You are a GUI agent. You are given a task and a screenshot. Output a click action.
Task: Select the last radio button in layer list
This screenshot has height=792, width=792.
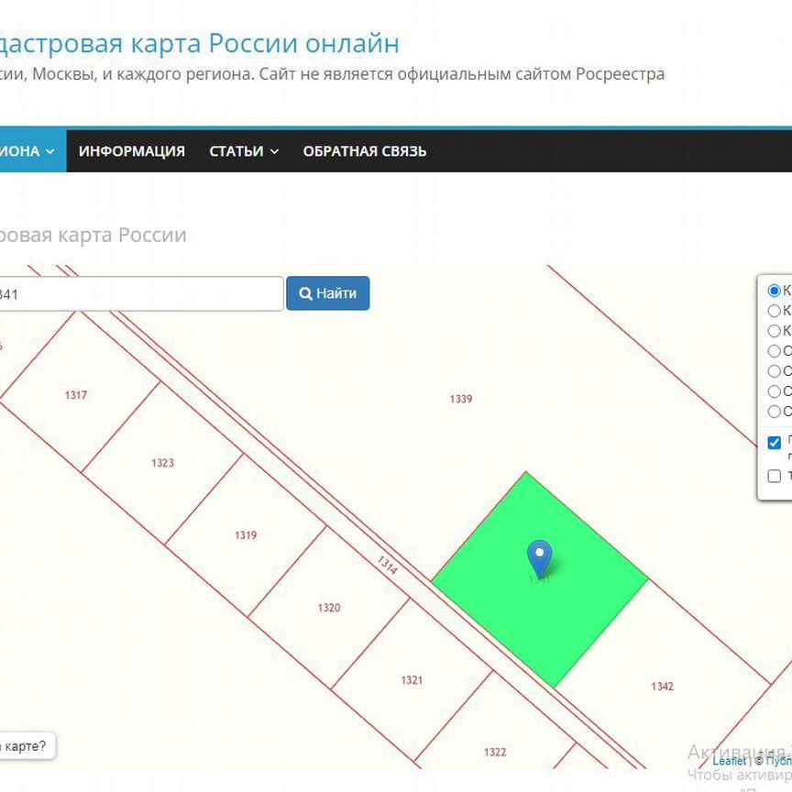coord(775,412)
